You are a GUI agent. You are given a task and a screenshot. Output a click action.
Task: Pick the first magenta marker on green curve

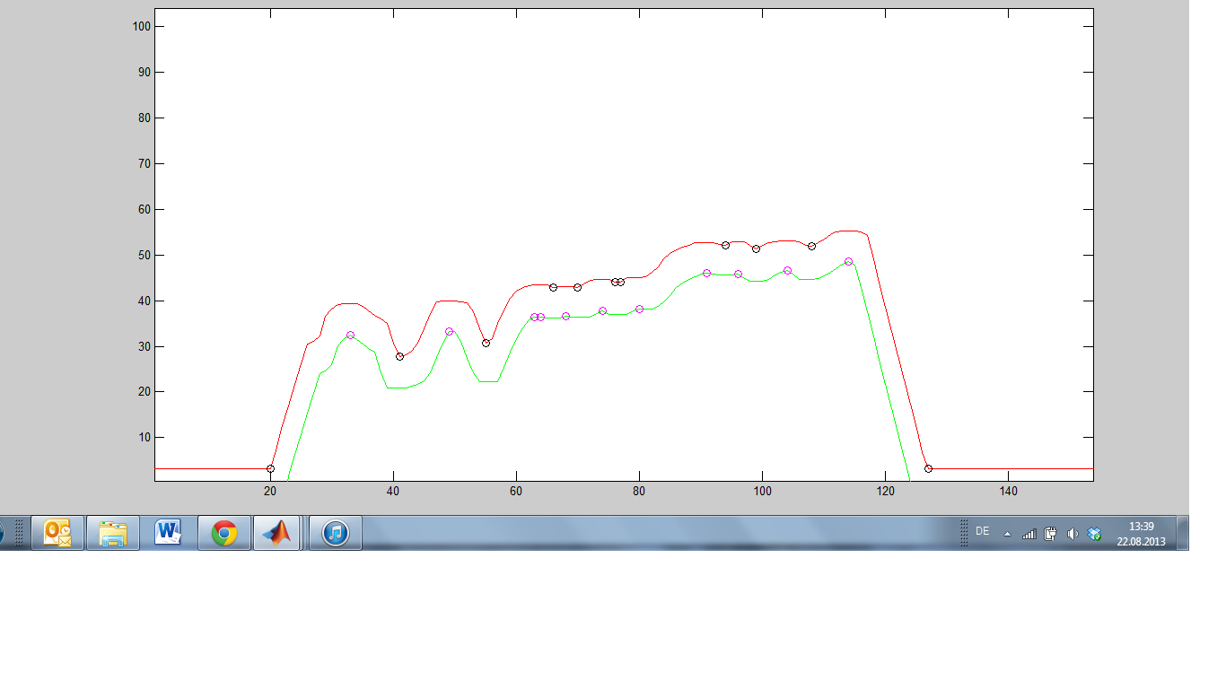point(350,335)
